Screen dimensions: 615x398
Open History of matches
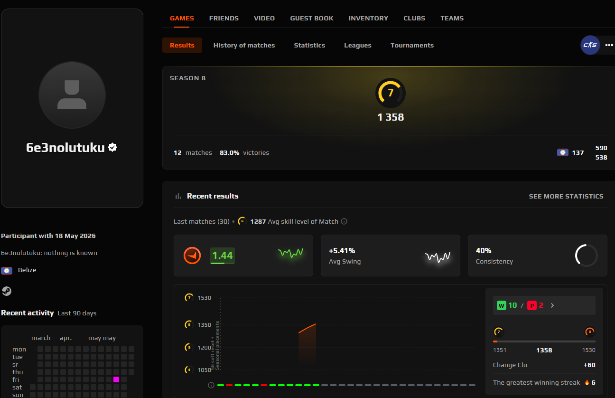[244, 45]
